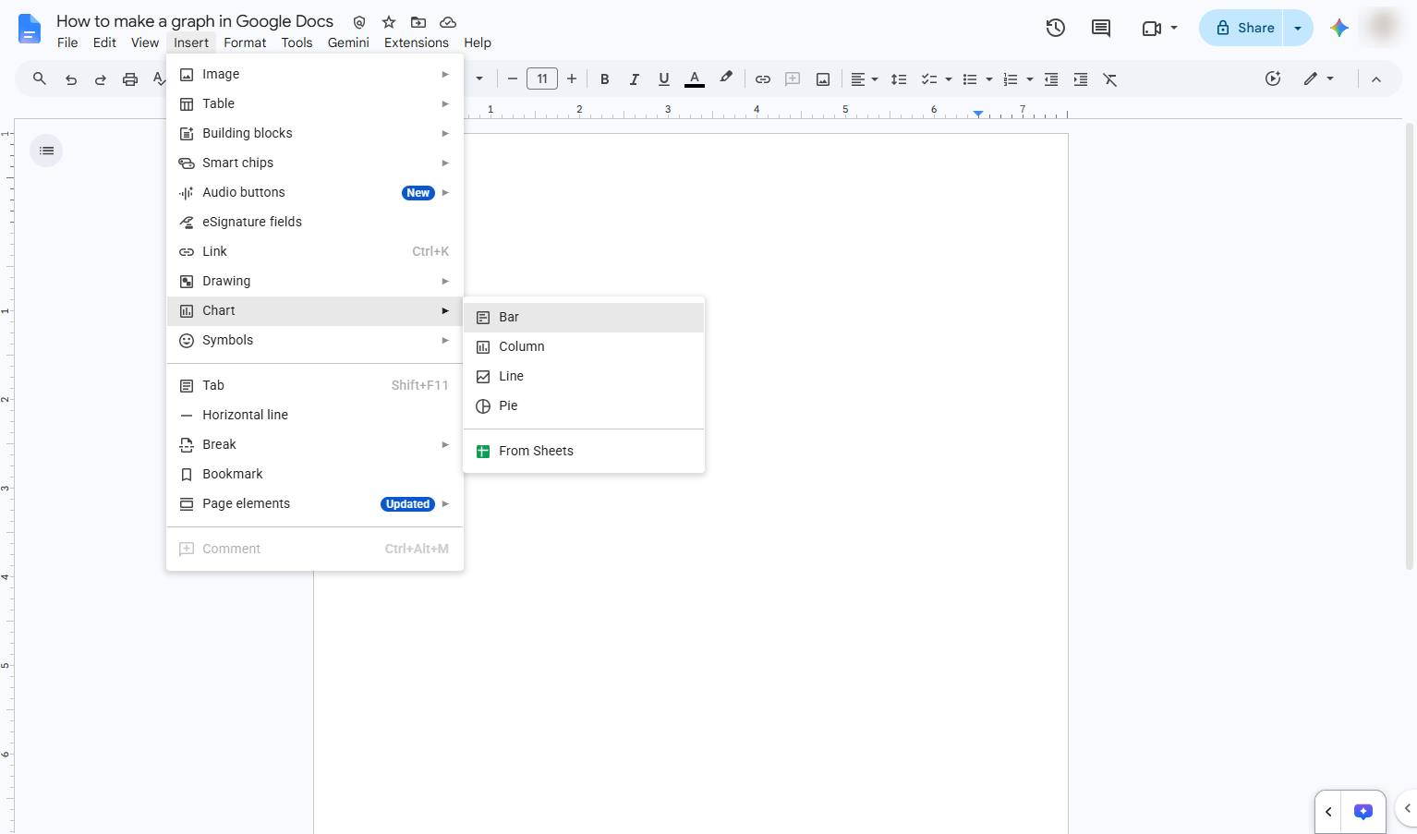Screen dimensions: 1417x834
Task: Hide the menus with collapse arrow
Action: pyautogui.click(x=1376, y=79)
